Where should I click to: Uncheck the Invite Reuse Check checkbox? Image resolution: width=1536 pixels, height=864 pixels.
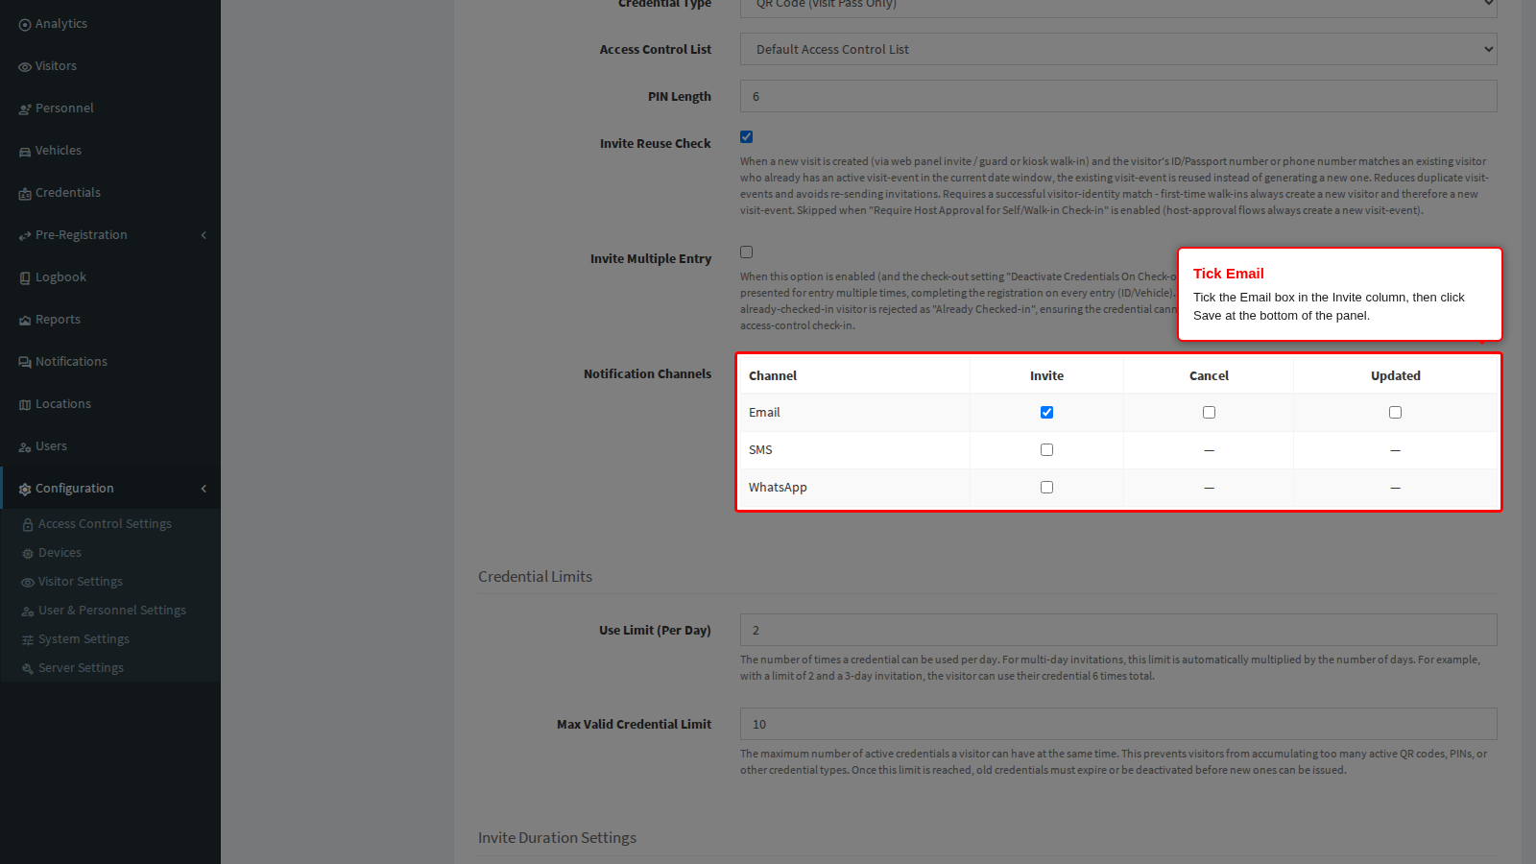pyautogui.click(x=746, y=137)
